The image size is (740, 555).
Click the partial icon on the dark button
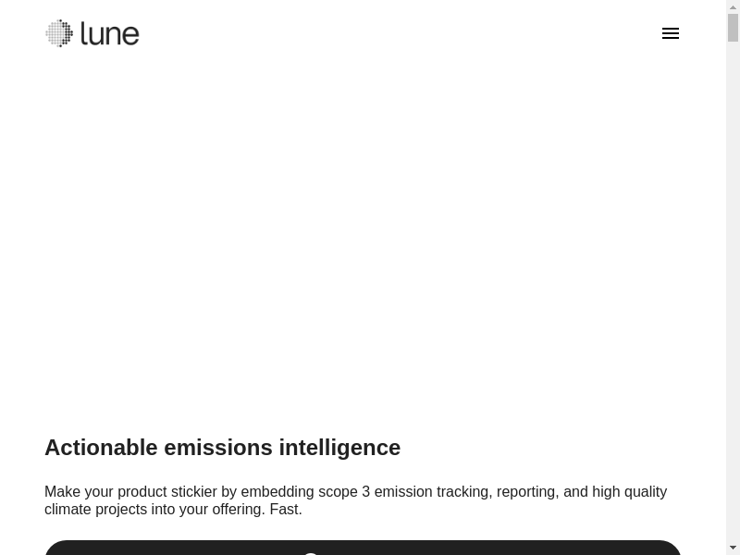click(312, 551)
